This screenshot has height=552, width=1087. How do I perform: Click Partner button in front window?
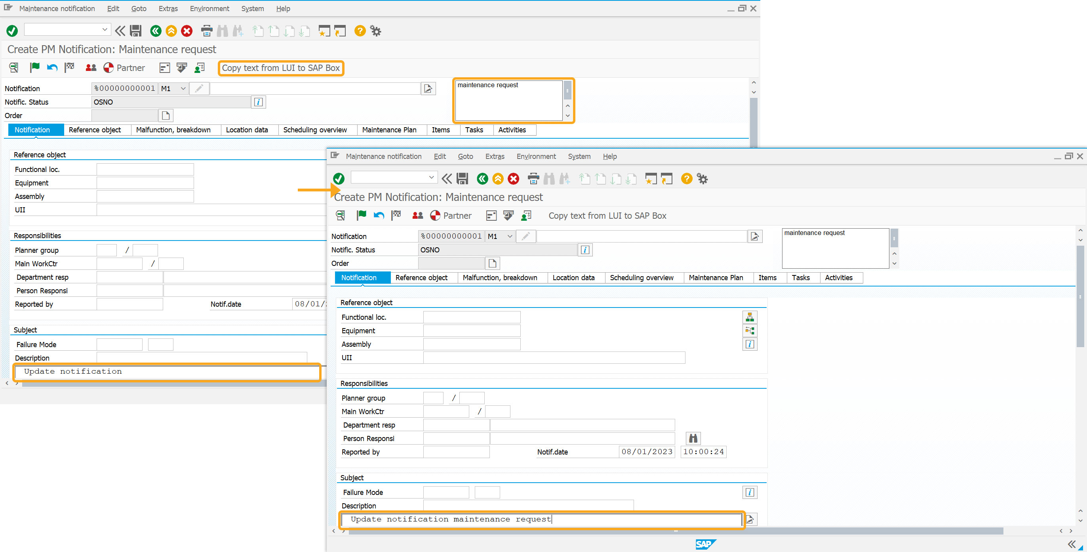451,216
